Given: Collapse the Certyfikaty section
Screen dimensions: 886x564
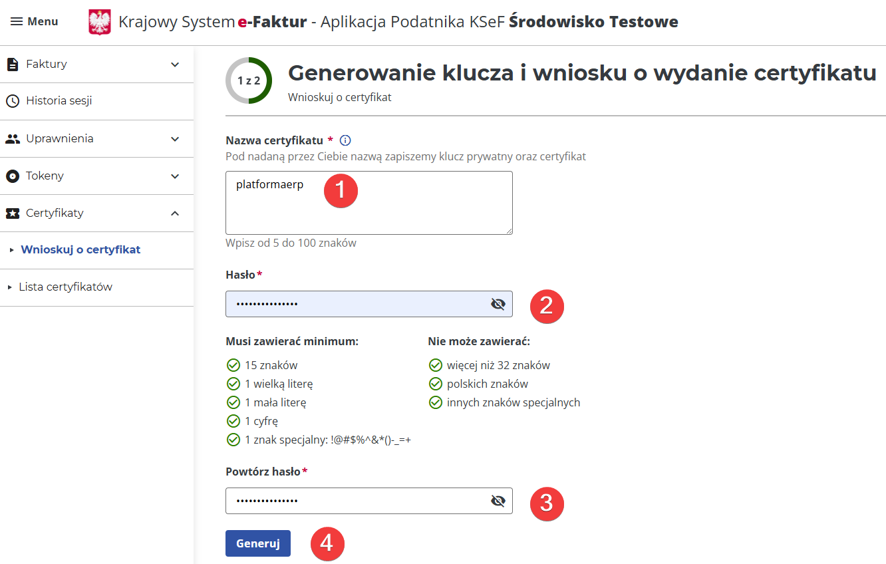Looking at the screenshot, I should (x=174, y=213).
